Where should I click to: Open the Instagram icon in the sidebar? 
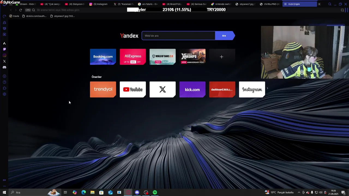click(4, 55)
